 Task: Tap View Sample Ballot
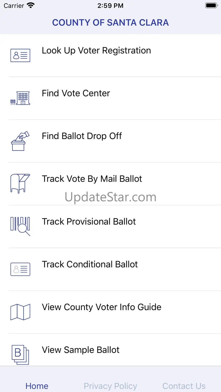[81, 350]
